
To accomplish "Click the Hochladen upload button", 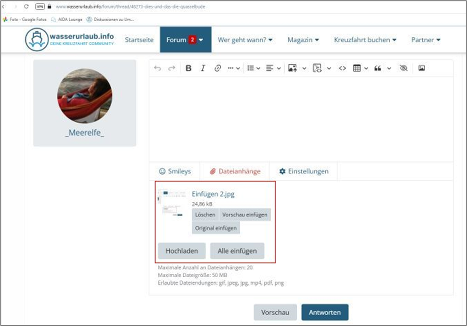I will tap(182, 251).
